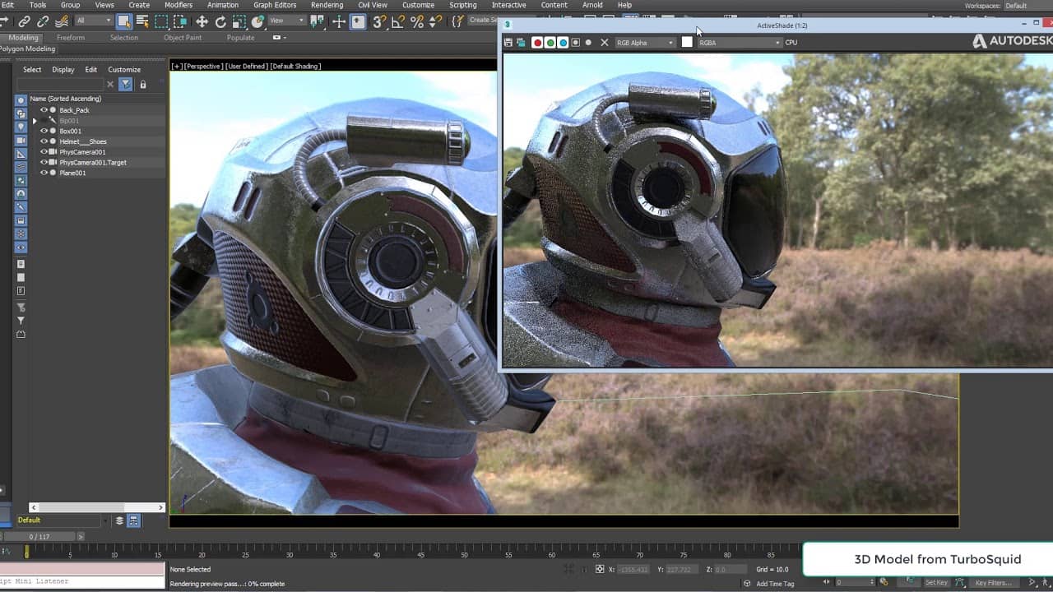Open the RGBA channel dropdown
1053x592 pixels.
point(739,43)
